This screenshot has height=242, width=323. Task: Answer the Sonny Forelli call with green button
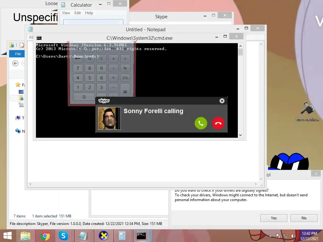click(x=201, y=123)
